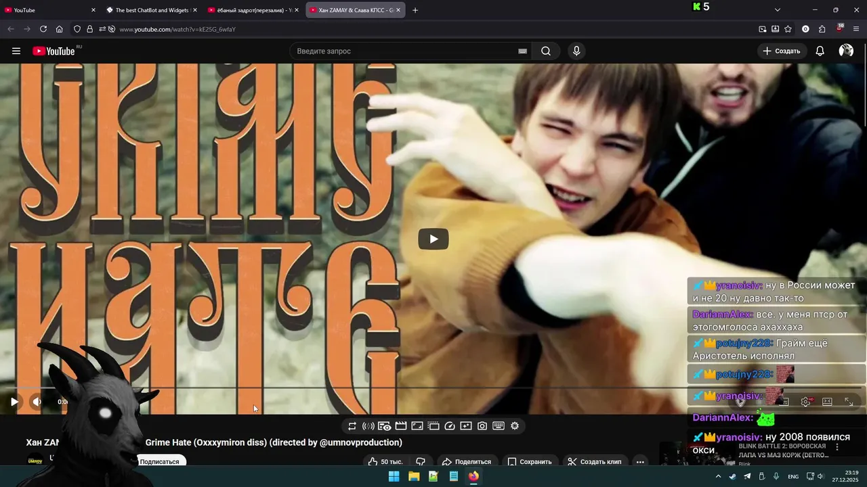Image resolution: width=867 pixels, height=487 pixels.
Task: Open the red extension with 10 badge
Action: pos(840,28)
